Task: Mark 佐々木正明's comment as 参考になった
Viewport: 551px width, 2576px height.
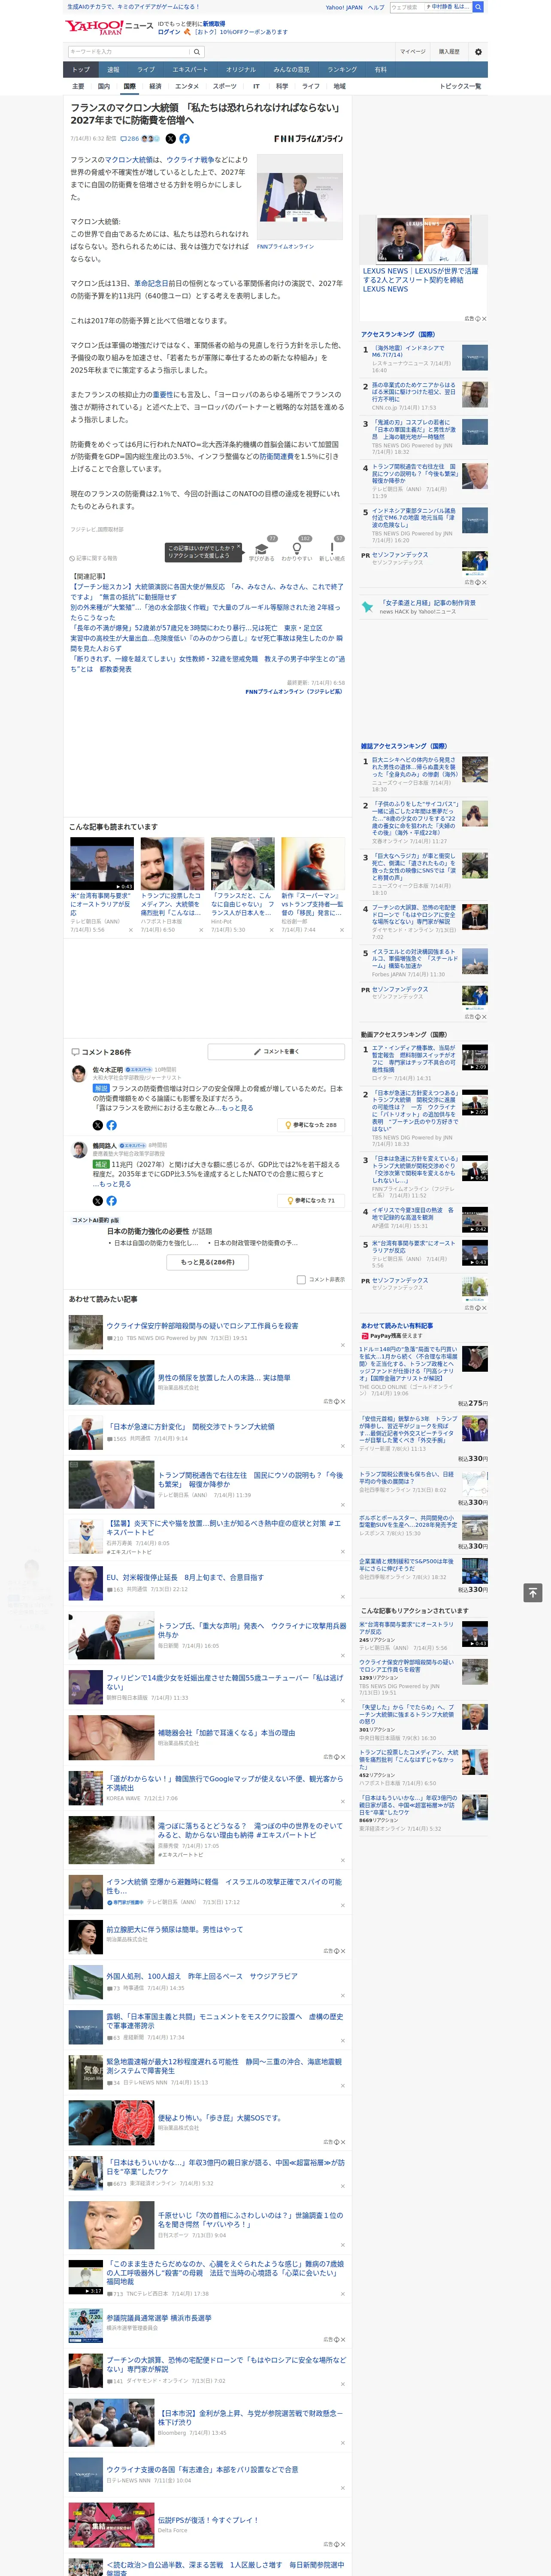Action: [x=311, y=1125]
